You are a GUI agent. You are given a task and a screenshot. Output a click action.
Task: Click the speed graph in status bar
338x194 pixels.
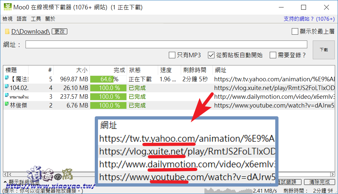pyautogui.click(x=228, y=190)
